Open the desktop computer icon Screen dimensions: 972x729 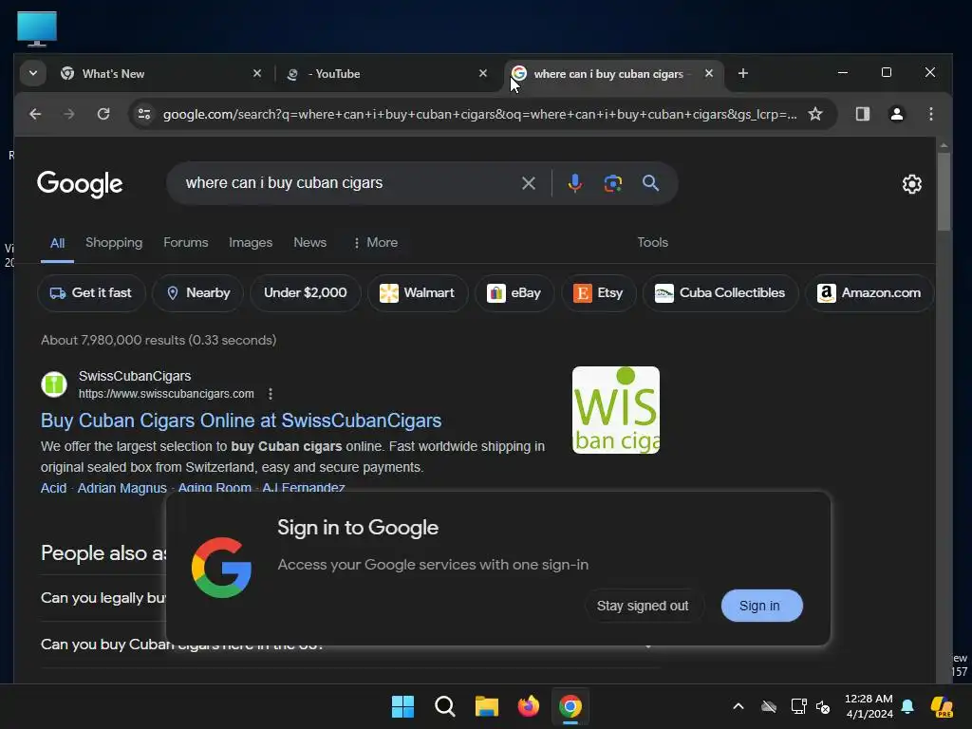point(37,28)
